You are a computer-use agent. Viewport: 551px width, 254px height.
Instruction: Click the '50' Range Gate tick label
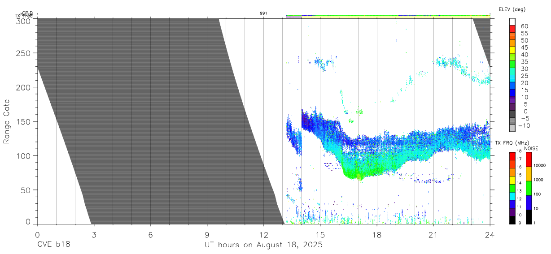pos(26,189)
